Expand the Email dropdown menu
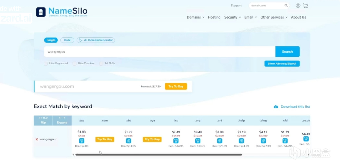The width and height of the screenshot is (340, 164). pyautogui.click(x=251, y=17)
